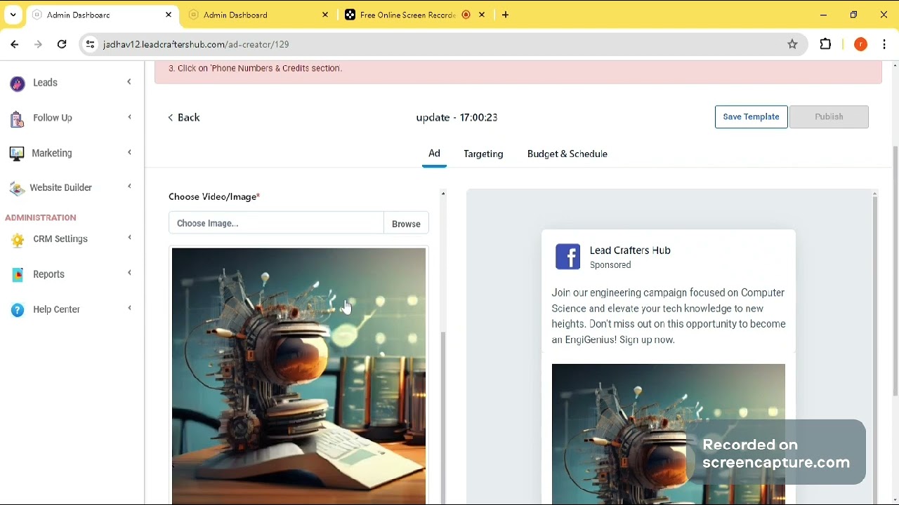Click the update - 17:00:23 title
The height and width of the screenshot is (505, 899).
[x=457, y=118]
